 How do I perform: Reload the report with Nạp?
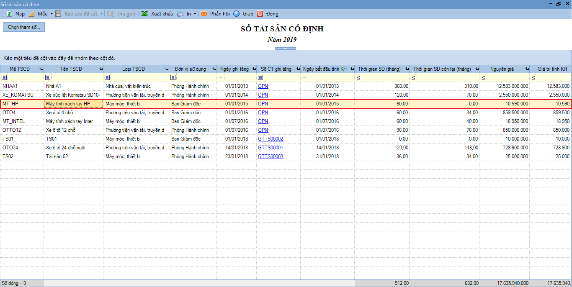15,14
